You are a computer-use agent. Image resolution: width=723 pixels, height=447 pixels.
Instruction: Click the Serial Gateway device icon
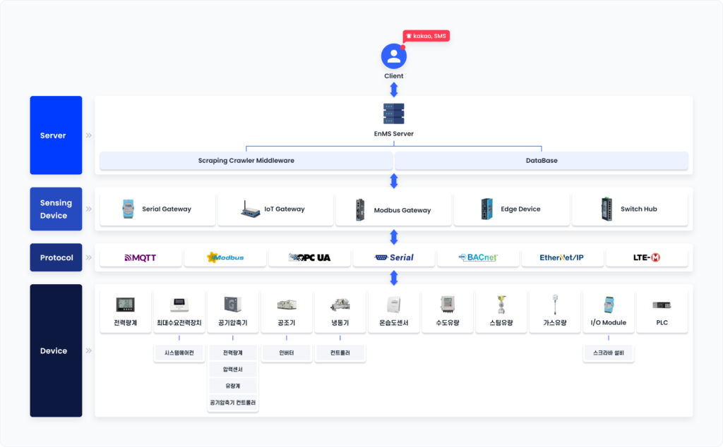click(129, 209)
